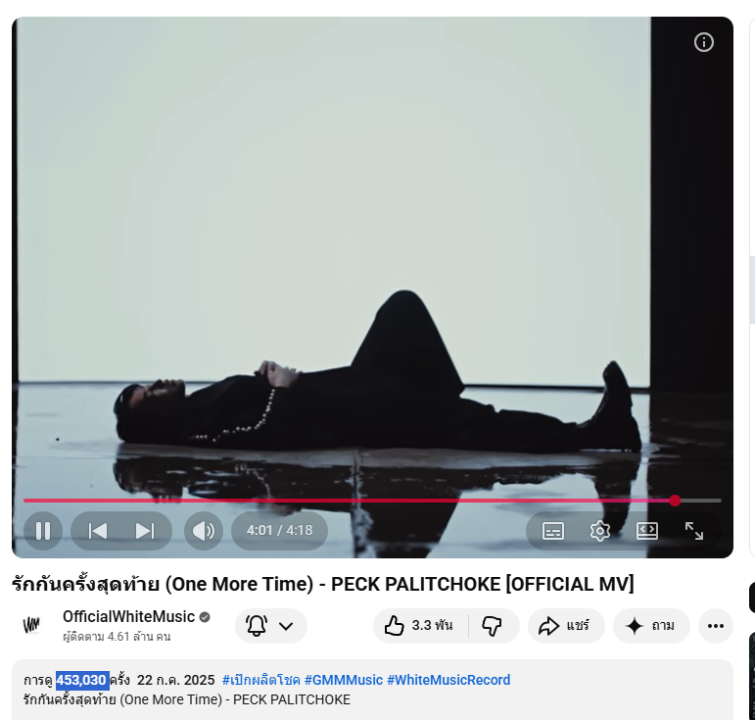755x720 pixels.
Task: Mute the video volume
Action: (x=203, y=531)
